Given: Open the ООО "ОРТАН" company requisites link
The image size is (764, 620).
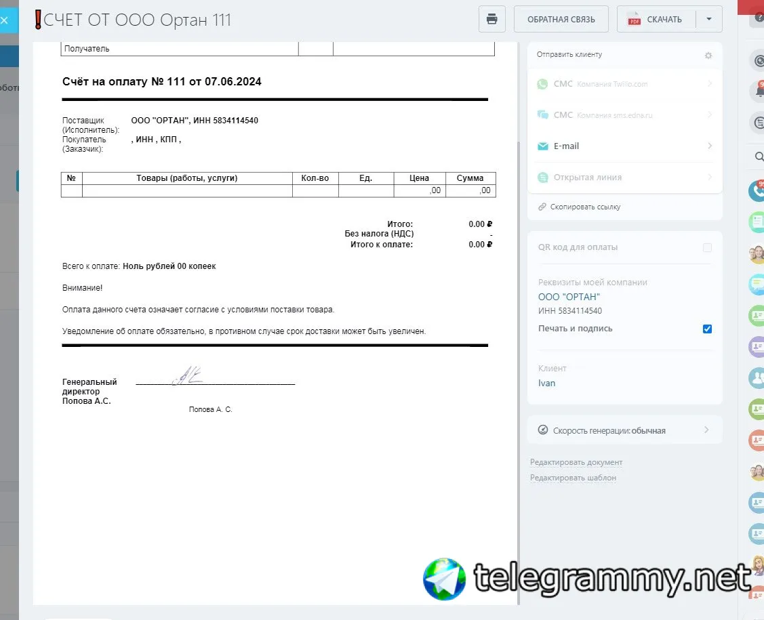Looking at the screenshot, I should tap(569, 297).
